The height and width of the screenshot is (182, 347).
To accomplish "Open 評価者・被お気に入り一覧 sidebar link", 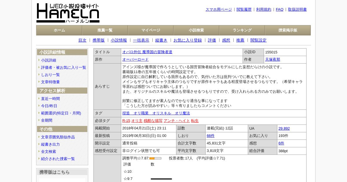I will click(x=64, y=68).
